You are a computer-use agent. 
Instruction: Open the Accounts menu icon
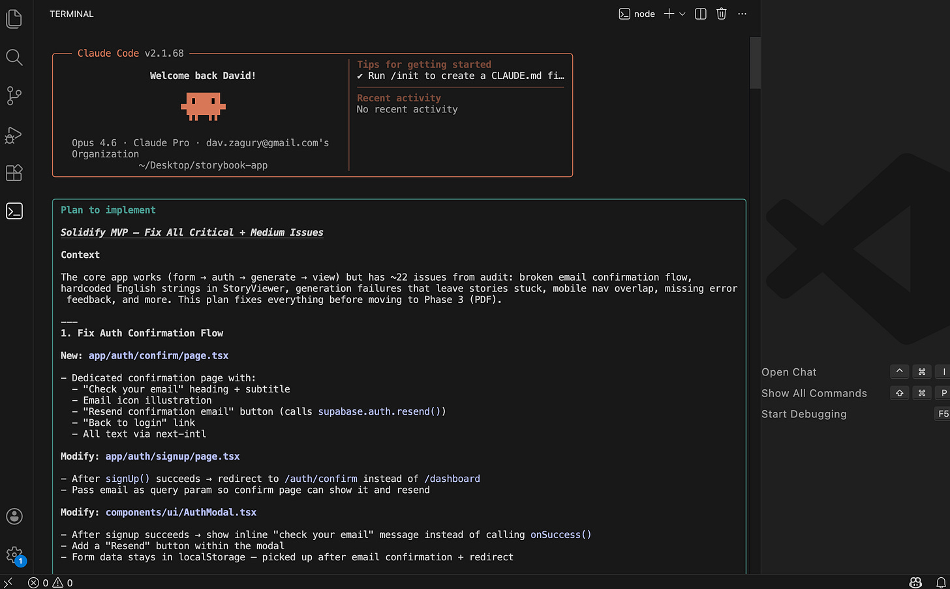click(14, 517)
